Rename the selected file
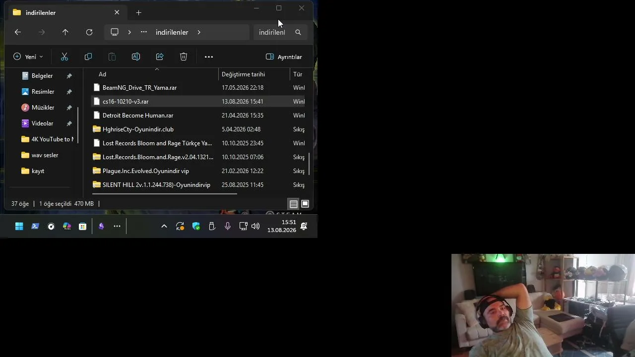635x357 pixels. coord(136,57)
